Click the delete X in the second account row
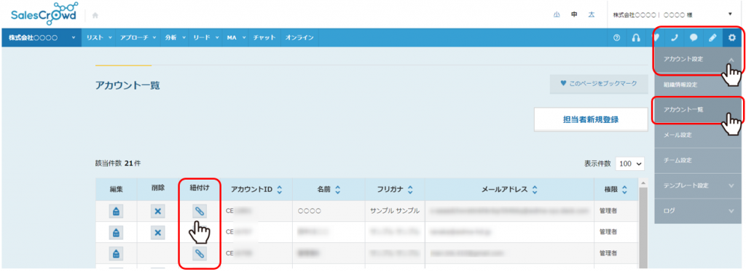The image size is (746, 272). [x=158, y=232]
